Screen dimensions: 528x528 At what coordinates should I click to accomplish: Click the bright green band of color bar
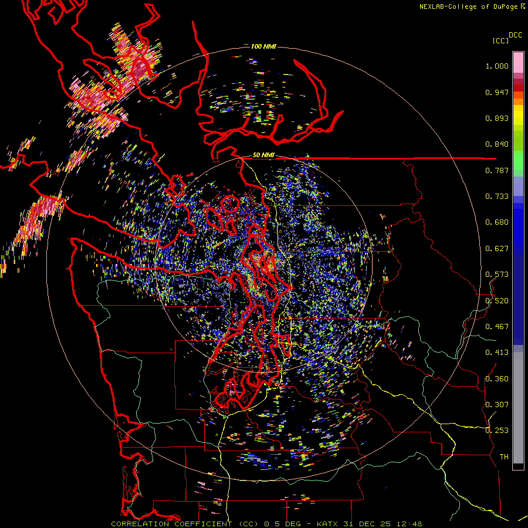click(x=518, y=160)
